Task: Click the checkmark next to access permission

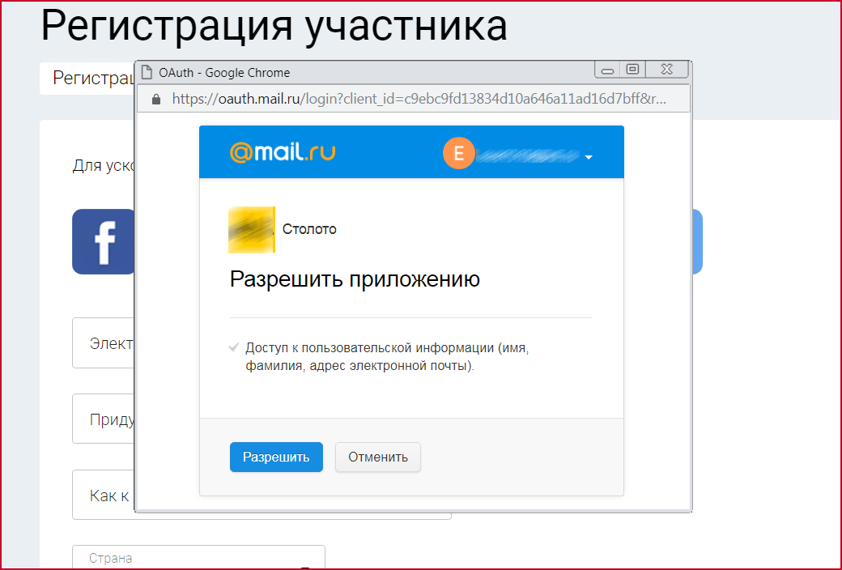Action: pyautogui.click(x=234, y=347)
